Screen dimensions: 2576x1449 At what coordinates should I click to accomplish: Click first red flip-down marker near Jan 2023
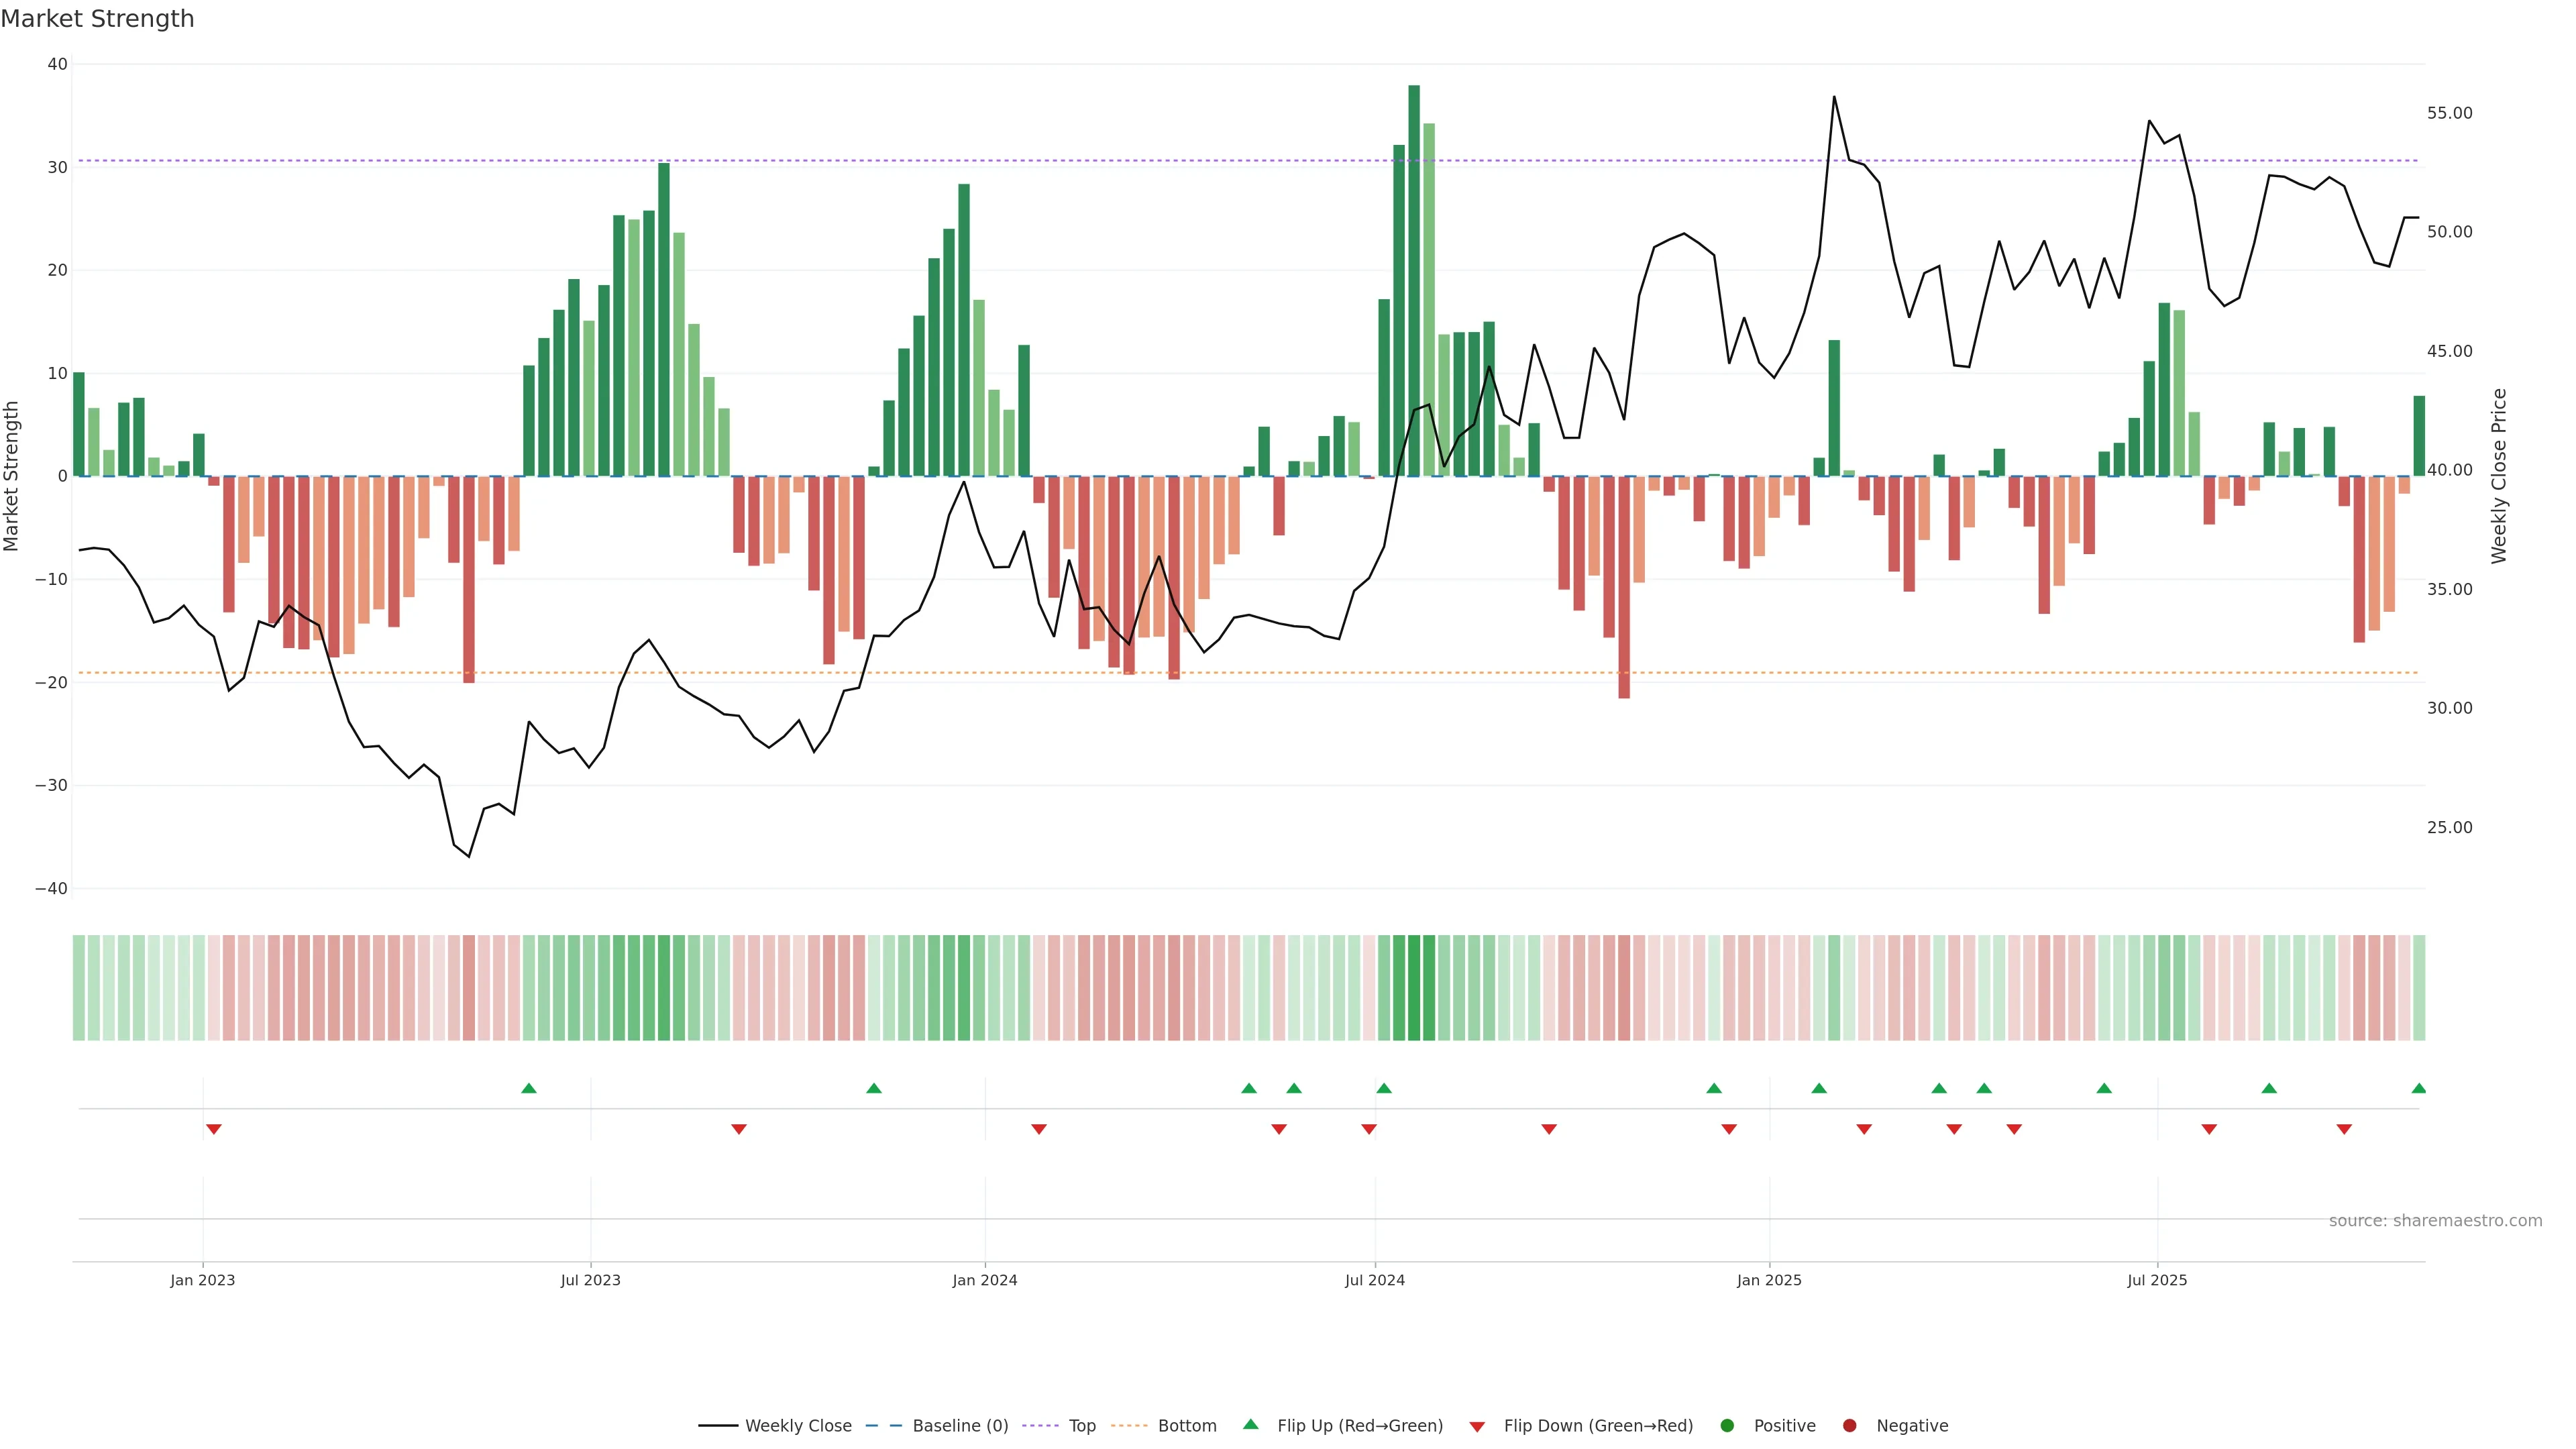[214, 1129]
